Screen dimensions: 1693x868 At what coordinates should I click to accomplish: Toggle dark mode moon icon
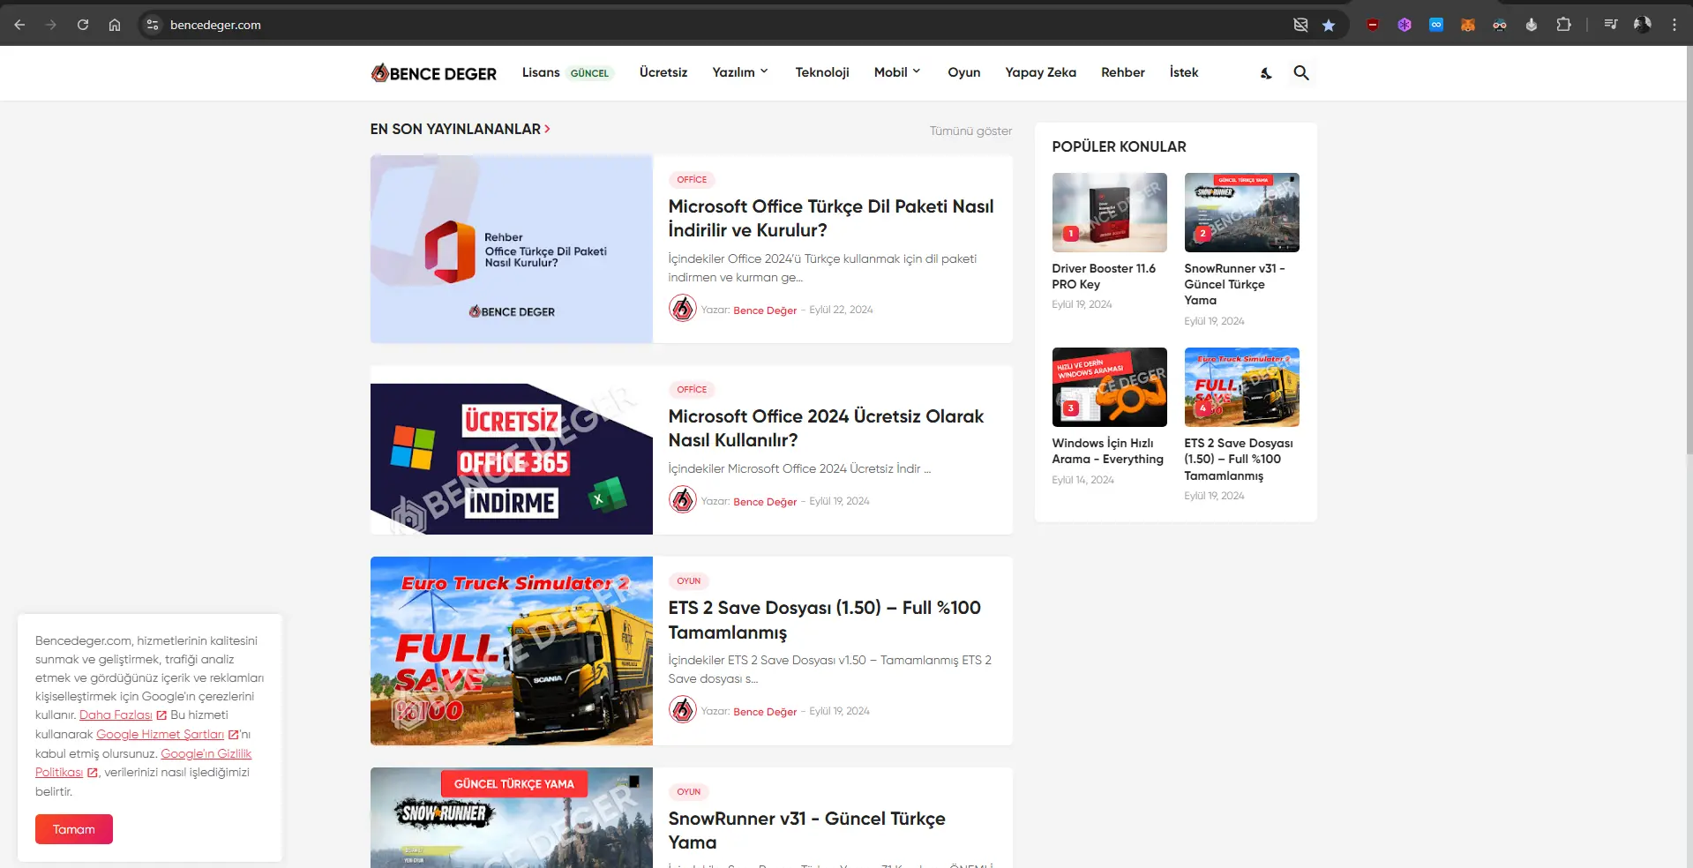tap(1266, 73)
